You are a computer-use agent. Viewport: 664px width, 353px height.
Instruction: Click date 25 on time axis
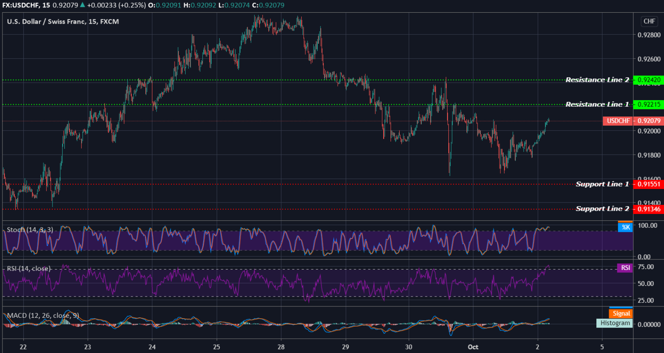coord(216,347)
